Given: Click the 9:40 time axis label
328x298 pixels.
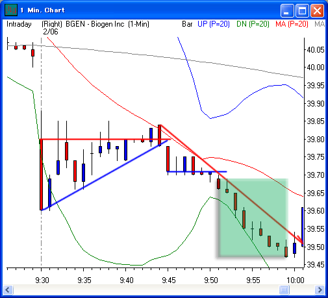Looking at the screenshot, I should 127,280.
